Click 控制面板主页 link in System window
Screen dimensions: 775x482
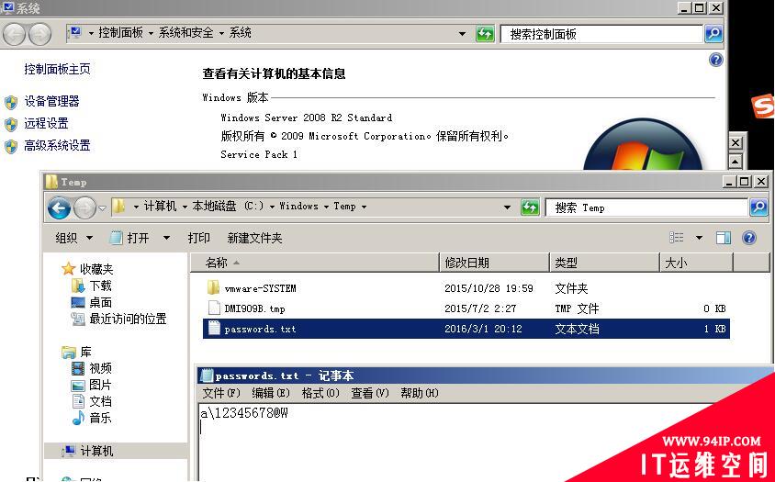pos(57,69)
